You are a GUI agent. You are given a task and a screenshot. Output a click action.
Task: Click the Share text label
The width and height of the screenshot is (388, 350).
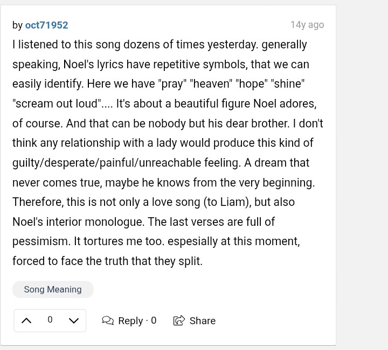pyautogui.click(x=203, y=320)
